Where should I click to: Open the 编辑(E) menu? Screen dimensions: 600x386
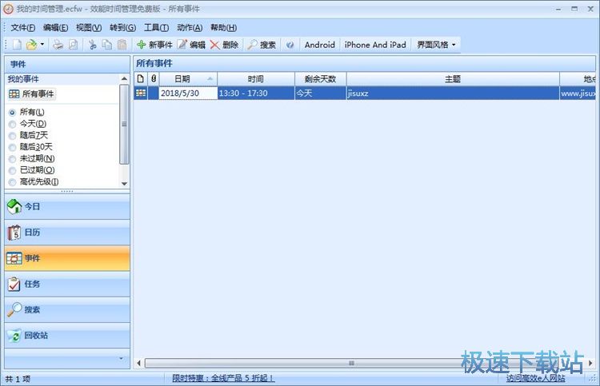[55, 27]
